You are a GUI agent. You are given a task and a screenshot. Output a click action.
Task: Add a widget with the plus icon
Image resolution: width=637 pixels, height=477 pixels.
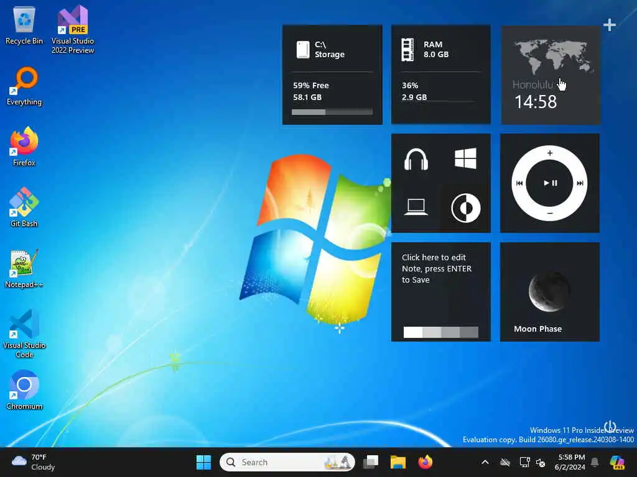610,25
